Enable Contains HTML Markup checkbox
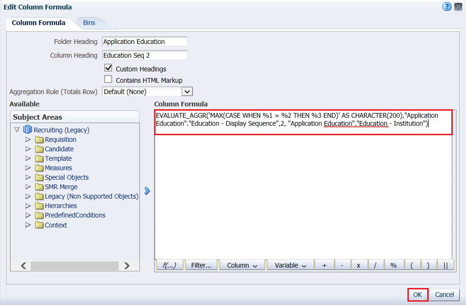 [108, 79]
